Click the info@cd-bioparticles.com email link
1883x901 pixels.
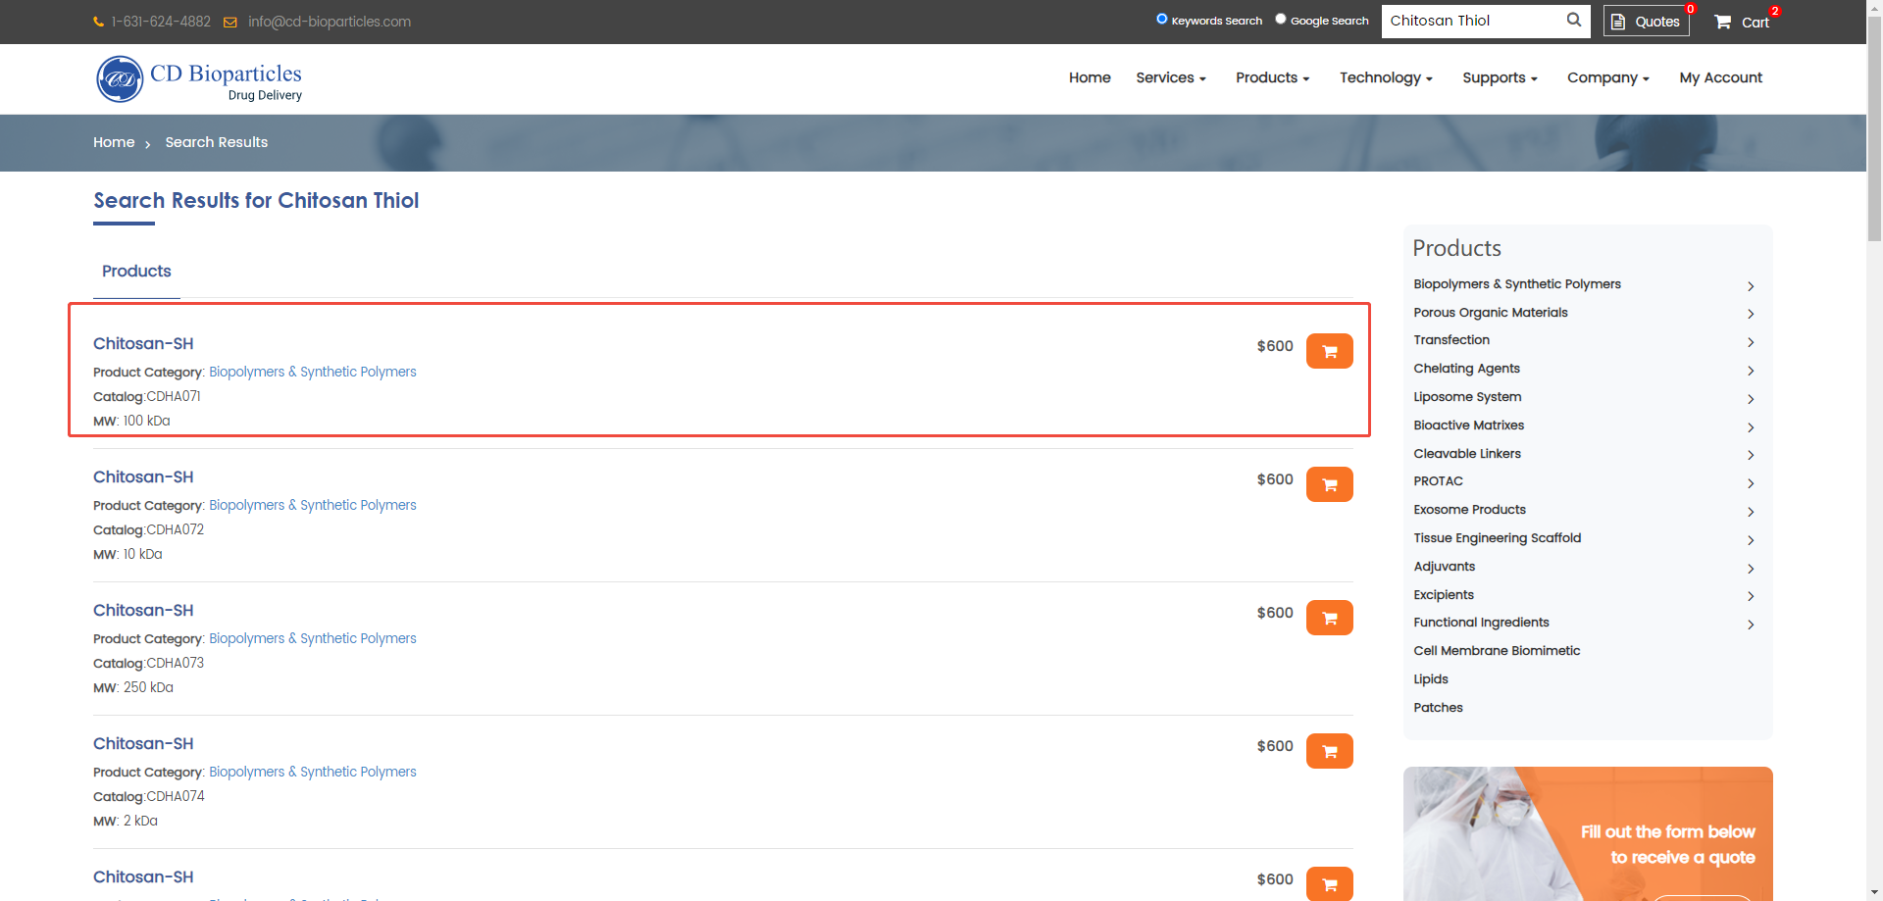(330, 22)
